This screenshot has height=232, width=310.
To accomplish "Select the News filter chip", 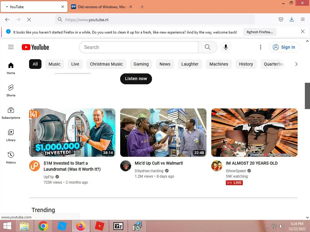I will click(165, 64).
